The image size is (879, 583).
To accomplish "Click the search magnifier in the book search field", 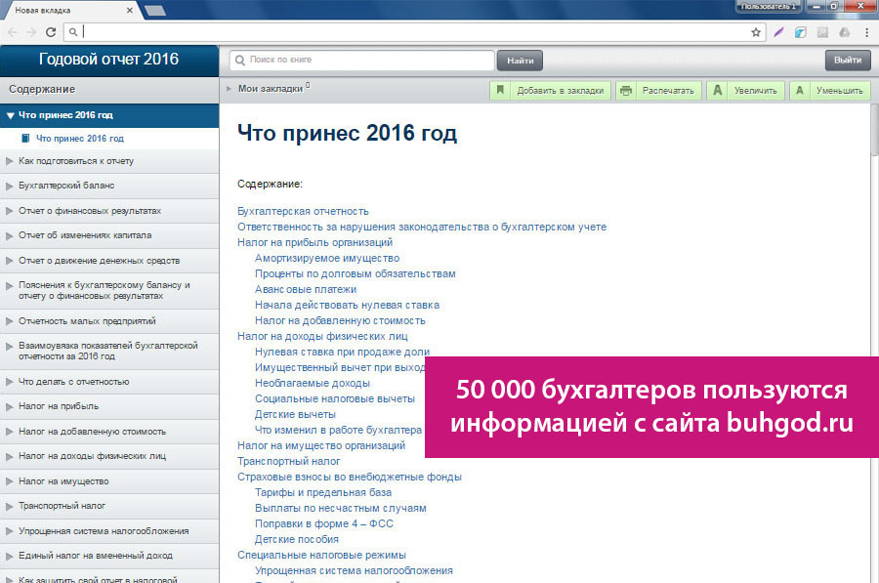I will click(x=240, y=60).
